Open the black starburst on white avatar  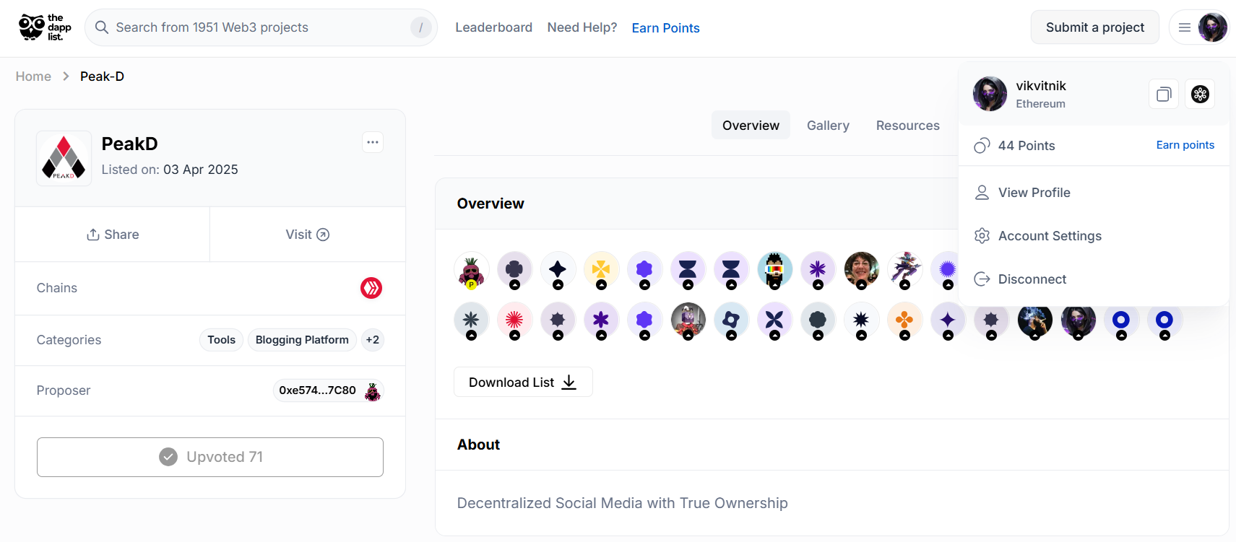click(861, 320)
